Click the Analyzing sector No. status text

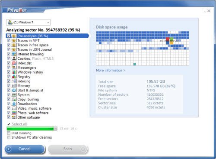tap(43, 30)
